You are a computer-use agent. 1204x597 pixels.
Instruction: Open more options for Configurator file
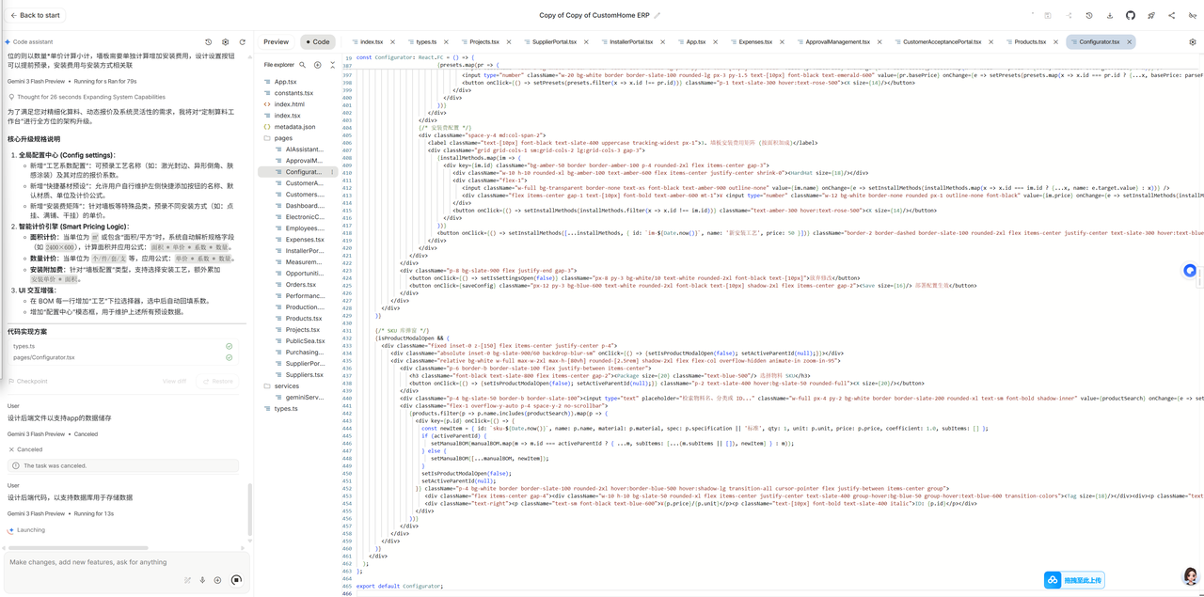click(x=332, y=172)
